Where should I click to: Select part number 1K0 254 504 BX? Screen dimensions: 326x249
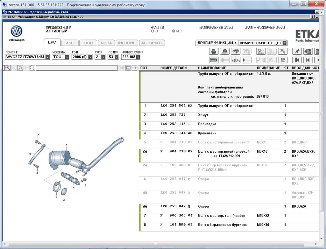pos(176,106)
